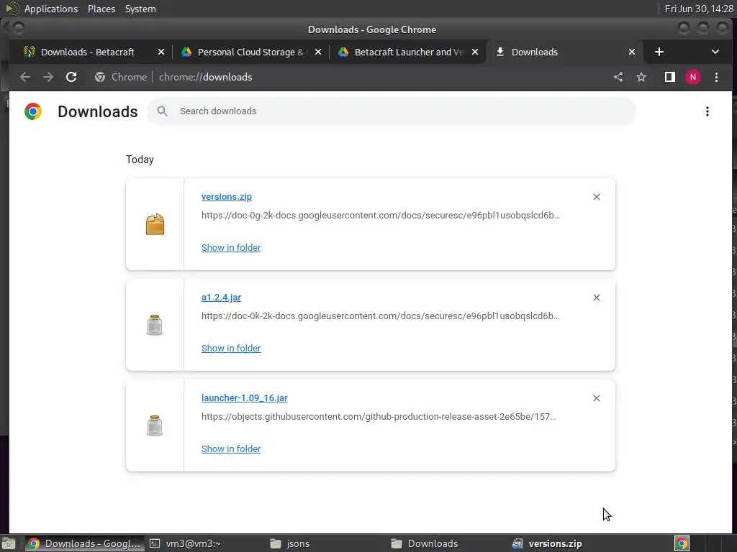
Task: Click the Chrome logo beside Downloads heading
Action: 33,111
